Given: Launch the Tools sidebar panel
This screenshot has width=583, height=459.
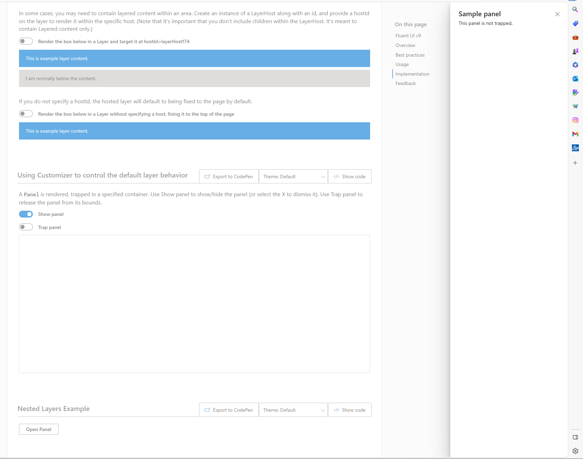Looking at the screenshot, I should tap(575, 37).
